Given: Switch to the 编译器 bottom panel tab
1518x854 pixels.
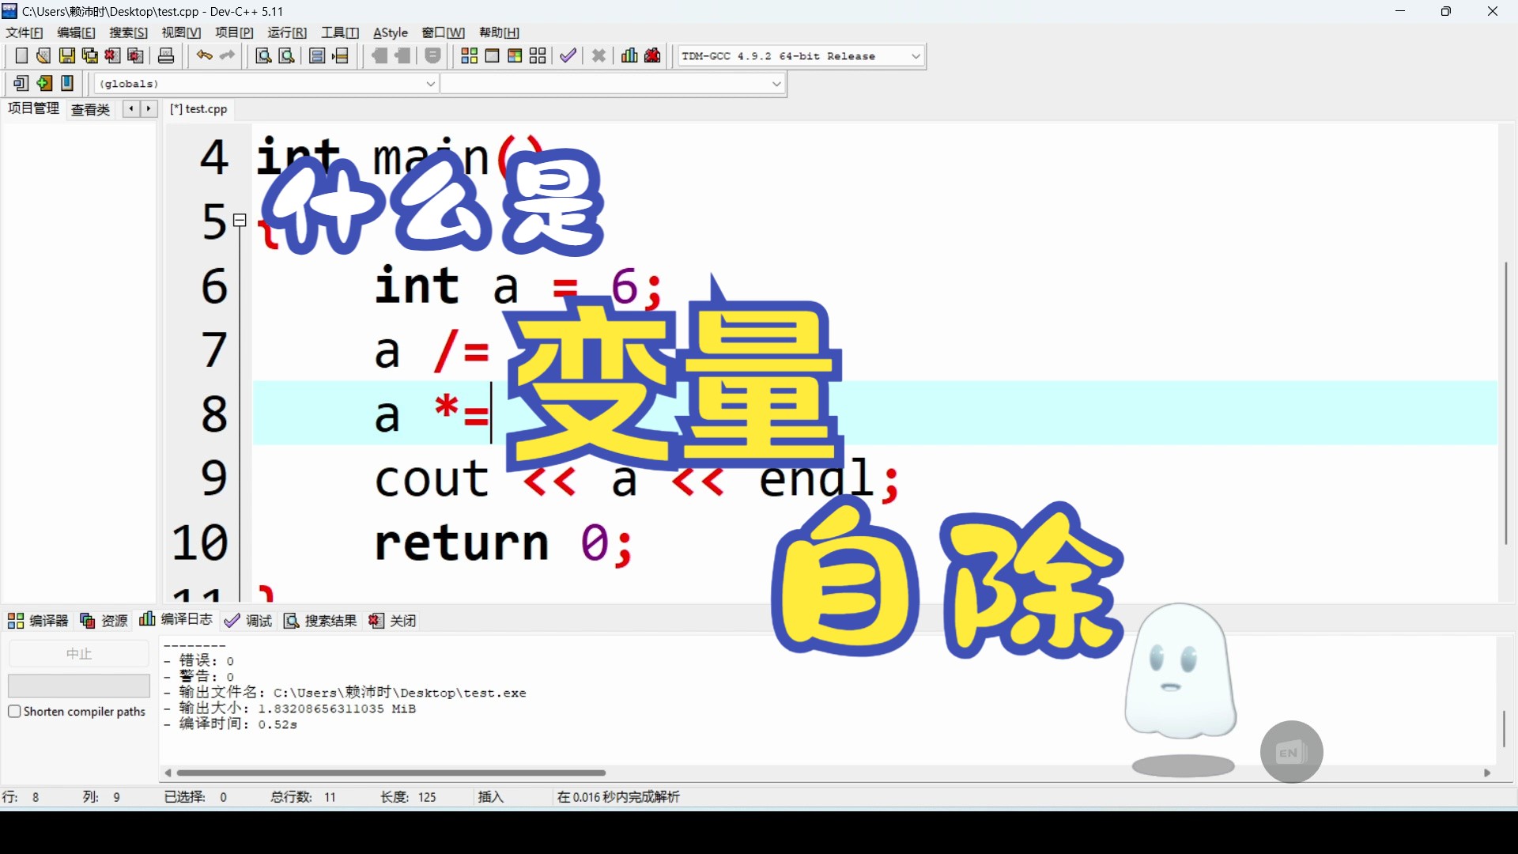Looking at the screenshot, I should (38, 621).
